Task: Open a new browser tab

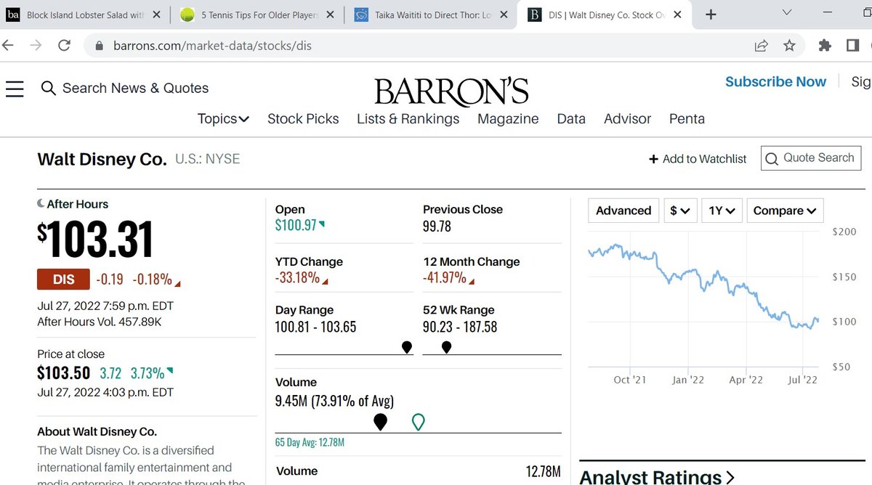Action: pyautogui.click(x=711, y=15)
